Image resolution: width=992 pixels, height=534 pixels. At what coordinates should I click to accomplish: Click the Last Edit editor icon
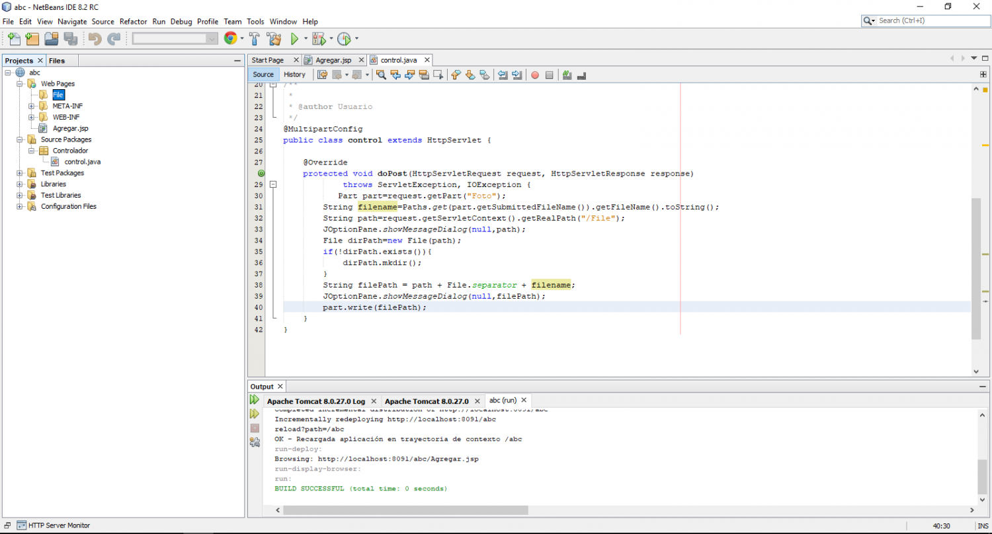coord(323,75)
